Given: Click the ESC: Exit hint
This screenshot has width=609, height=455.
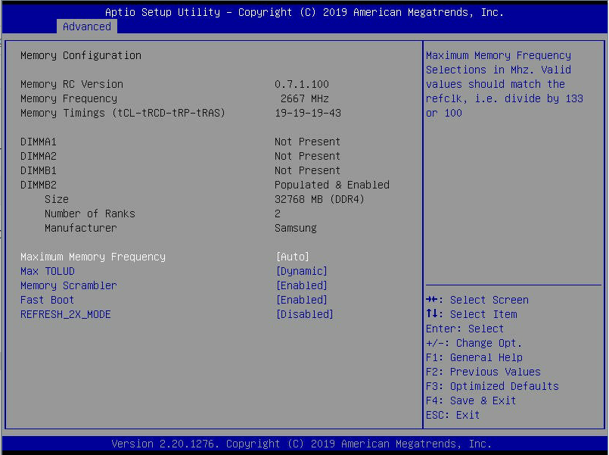Looking at the screenshot, I should click(x=453, y=415).
